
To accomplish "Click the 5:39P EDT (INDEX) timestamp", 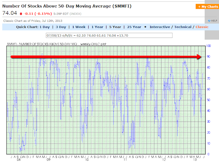I will click(x=67, y=14).
